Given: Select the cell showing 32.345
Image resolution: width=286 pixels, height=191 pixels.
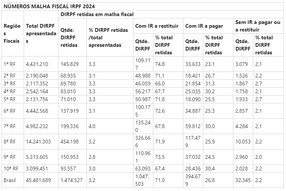Looking at the screenshot, I should pos(243,181).
